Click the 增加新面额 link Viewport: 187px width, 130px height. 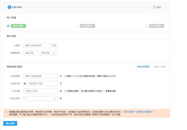[x=142, y=67]
